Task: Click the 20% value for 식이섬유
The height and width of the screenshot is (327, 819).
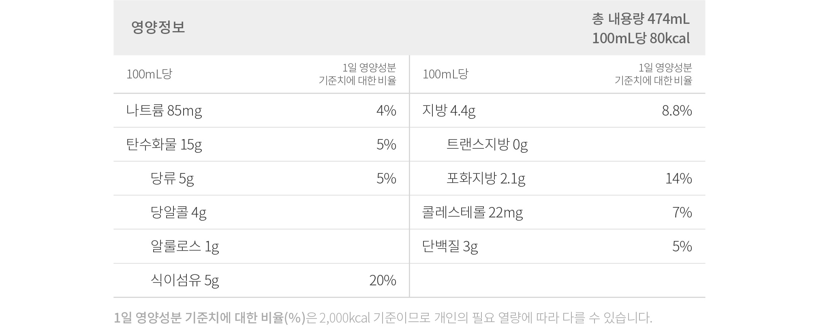Action: coord(383,281)
